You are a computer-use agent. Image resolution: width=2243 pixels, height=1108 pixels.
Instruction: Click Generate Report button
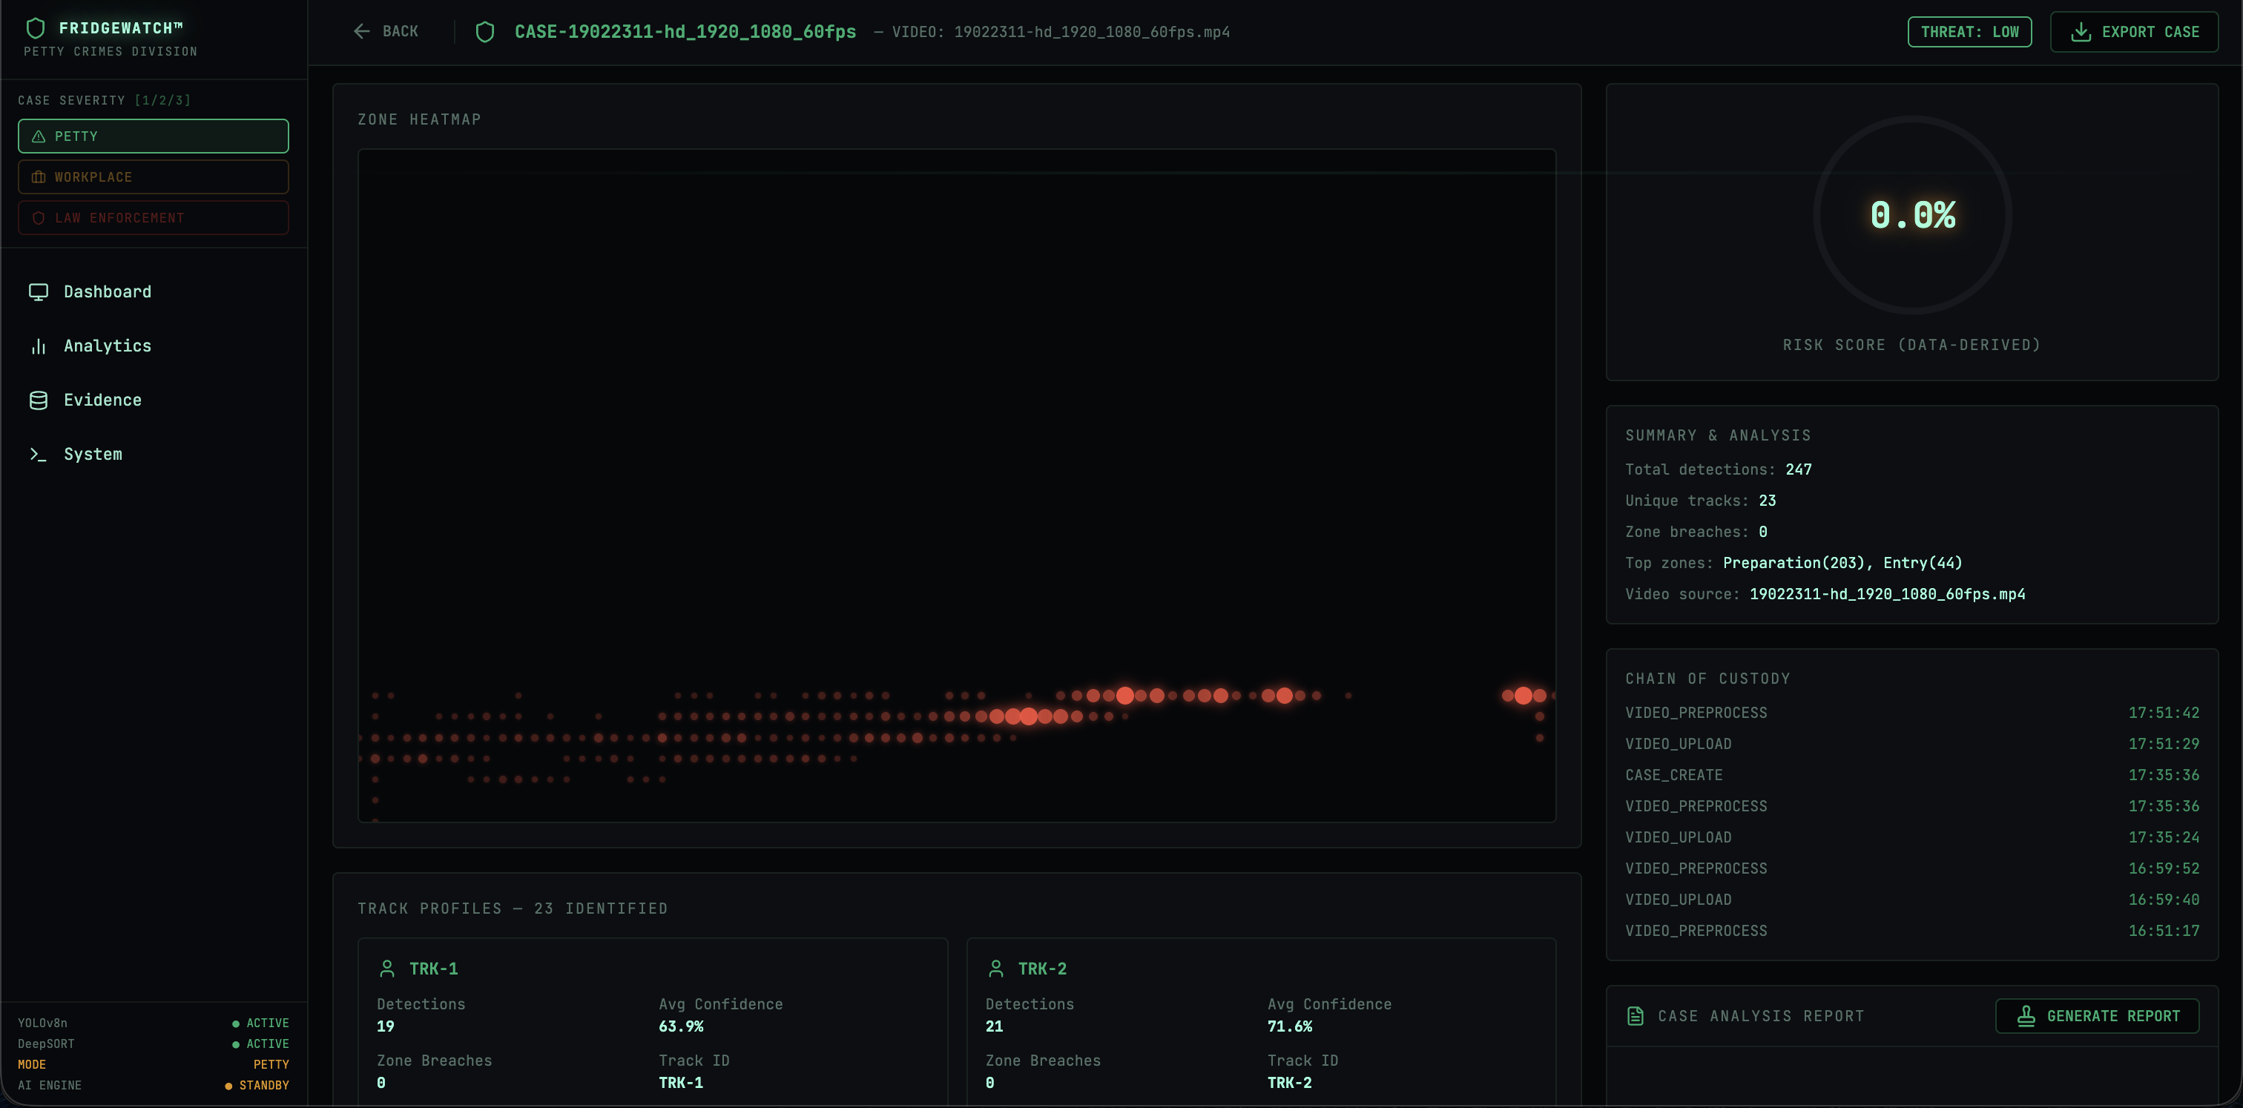coord(2097,1016)
